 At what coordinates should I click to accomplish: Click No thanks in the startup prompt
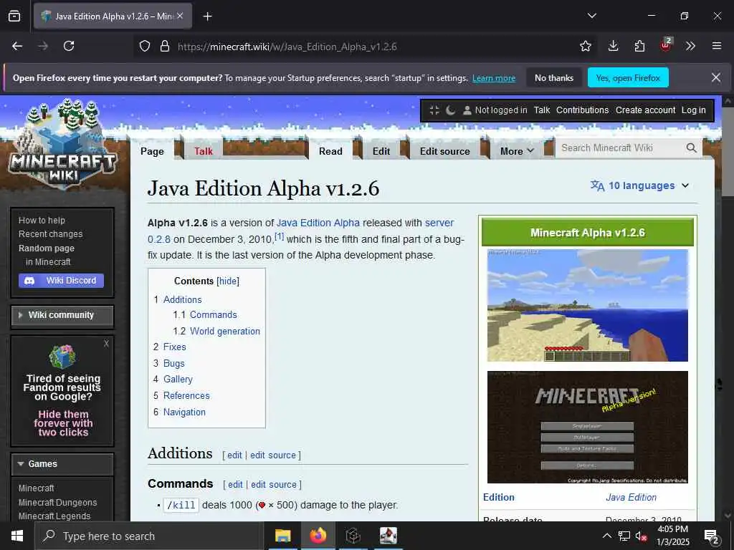[x=554, y=77]
